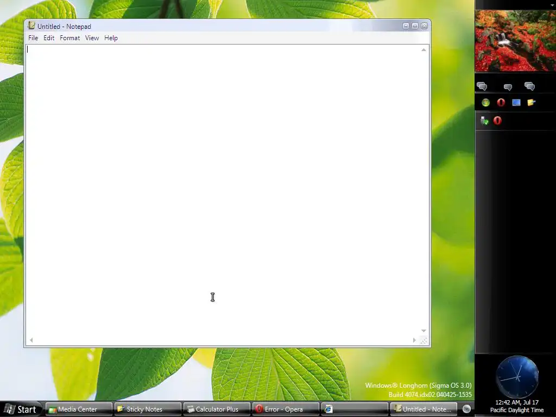The image size is (556, 417).
Task: Open the Format menu in Notepad
Action: click(x=69, y=38)
